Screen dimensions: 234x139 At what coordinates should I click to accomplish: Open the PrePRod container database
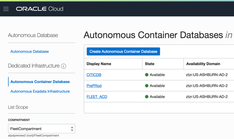point(94,86)
